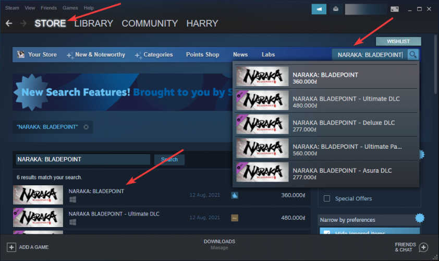Viewport: 439px width, 261px height.
Task: Click the store search box with NARAKA: BLADEPOINT
Action: point(370,55)
